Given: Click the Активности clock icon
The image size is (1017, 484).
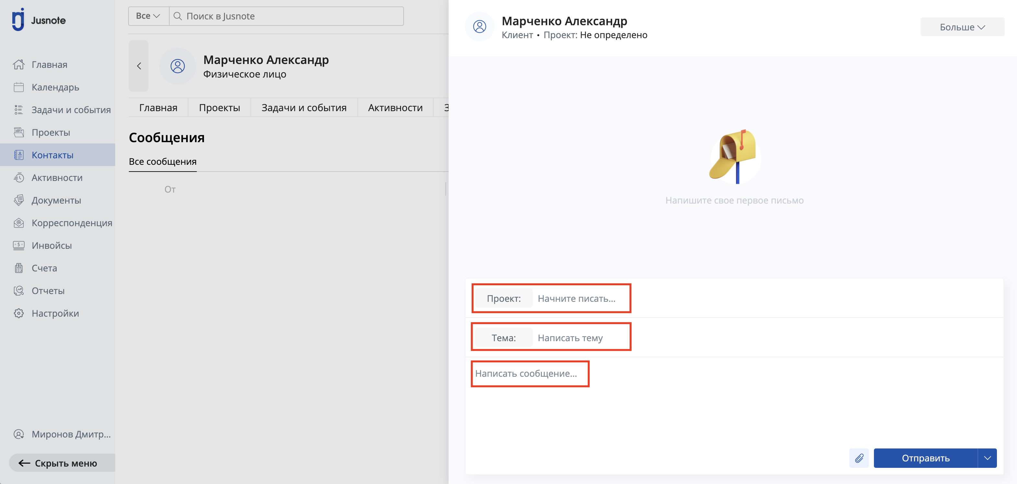Looking at the screenshot, I should coord(18,177).
